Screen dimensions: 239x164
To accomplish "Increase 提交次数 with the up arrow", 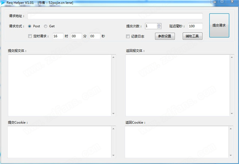I will pos(159,25).
